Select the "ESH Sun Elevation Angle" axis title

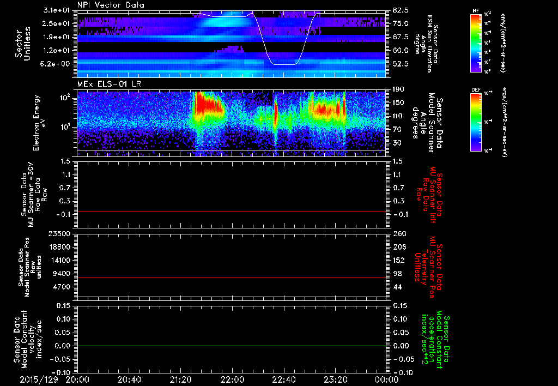[x=426, y=44]
